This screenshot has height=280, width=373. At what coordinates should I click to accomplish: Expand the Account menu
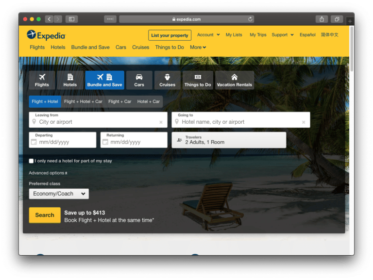[x=208, y=35]
